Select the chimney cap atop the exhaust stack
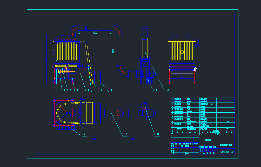This screenshot has height=167, width=261. coord(145,28)
